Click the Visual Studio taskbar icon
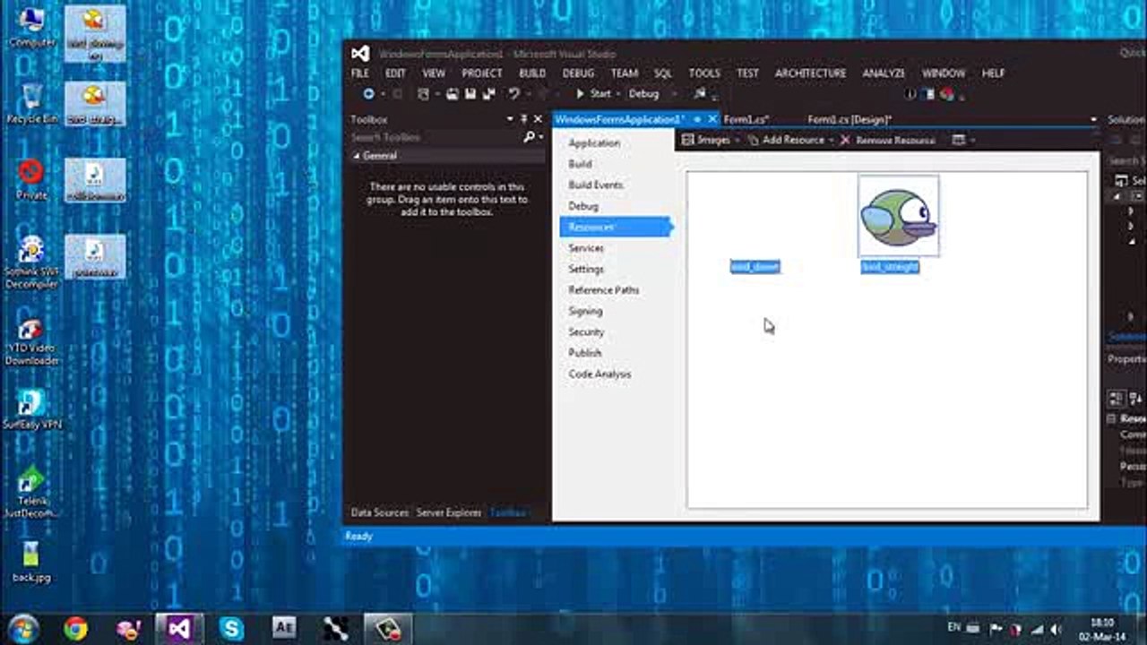The image size is (1147, 645). point(179,629)
